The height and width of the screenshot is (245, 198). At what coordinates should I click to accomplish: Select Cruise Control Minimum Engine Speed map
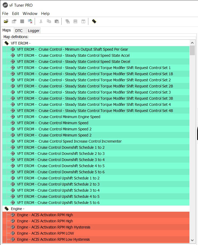click(x=96, y=117)
